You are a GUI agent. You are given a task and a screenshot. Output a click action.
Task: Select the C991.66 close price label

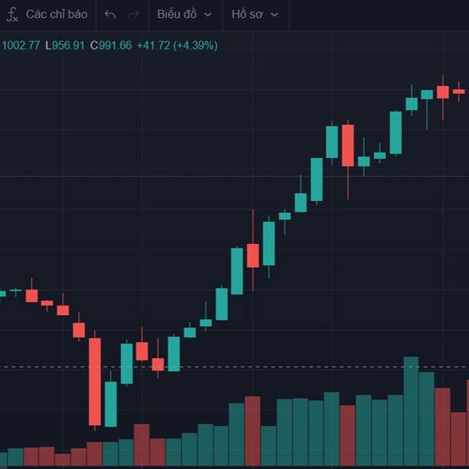click(111, 45)
